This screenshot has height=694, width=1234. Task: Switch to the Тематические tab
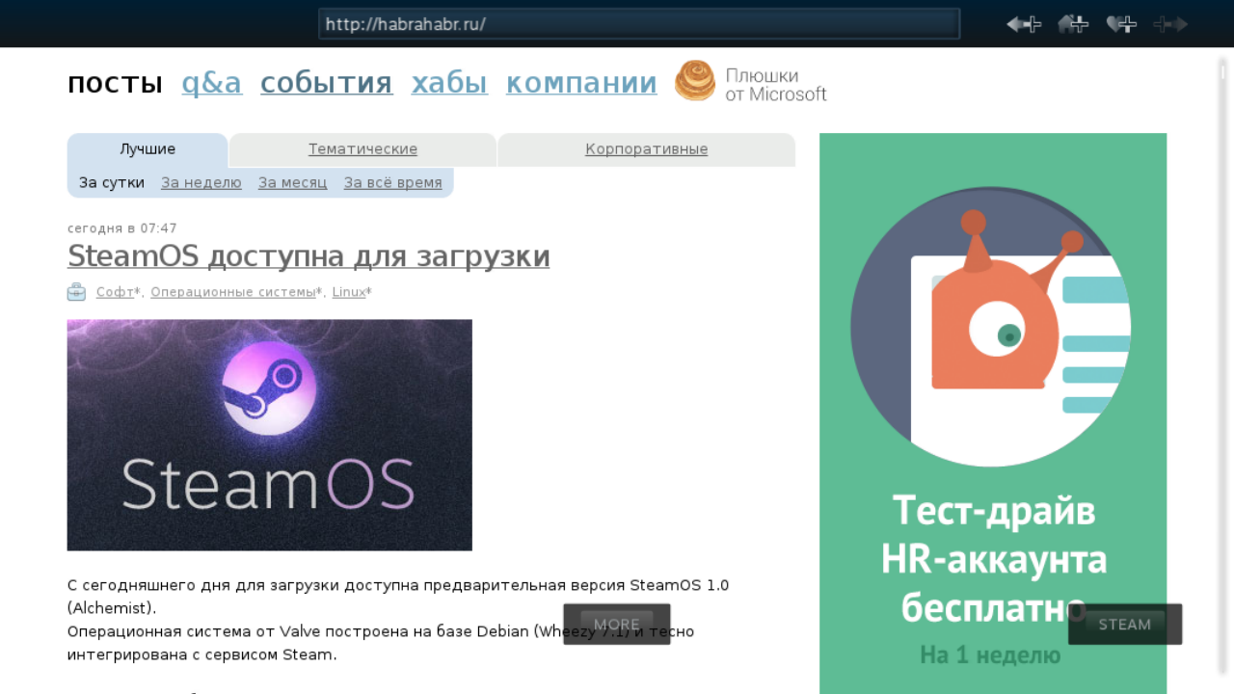pyautogui.click(x=362, y=149)
